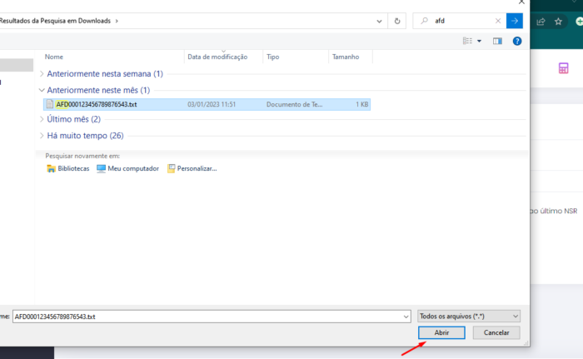Click the pink calculator icon
Screen dimensions: 583x359
564,68
